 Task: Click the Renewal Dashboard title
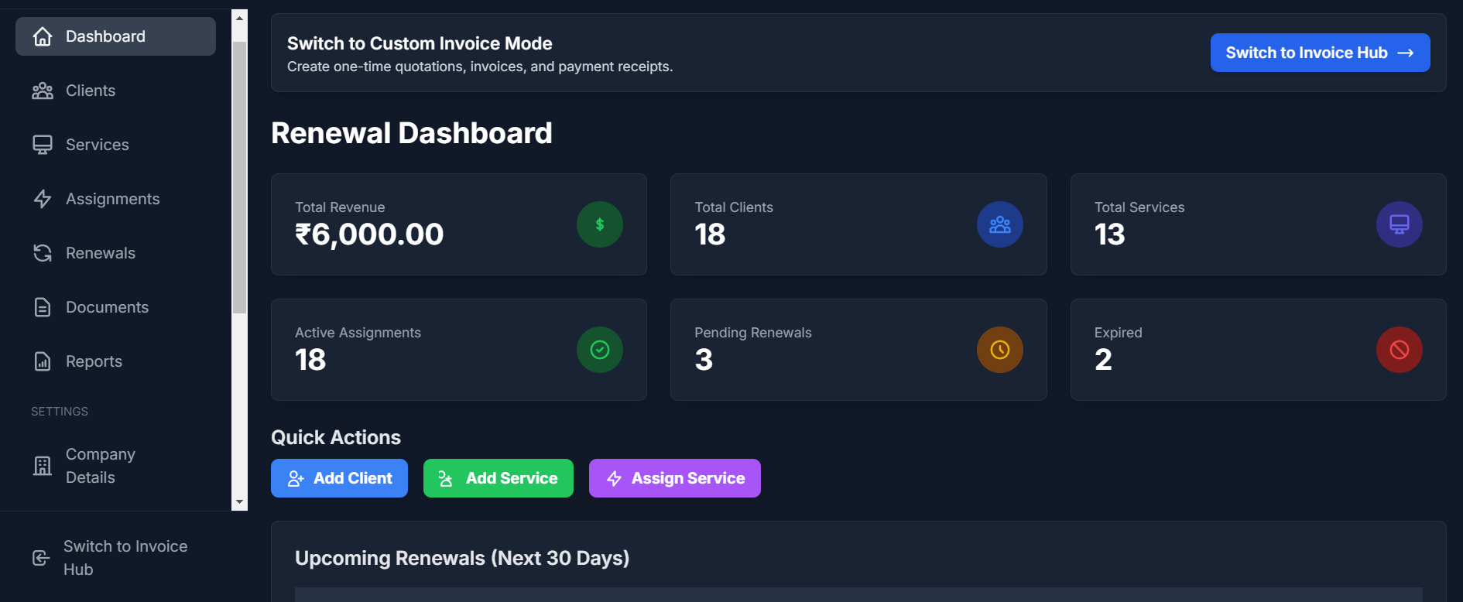[x=412, y=133]
